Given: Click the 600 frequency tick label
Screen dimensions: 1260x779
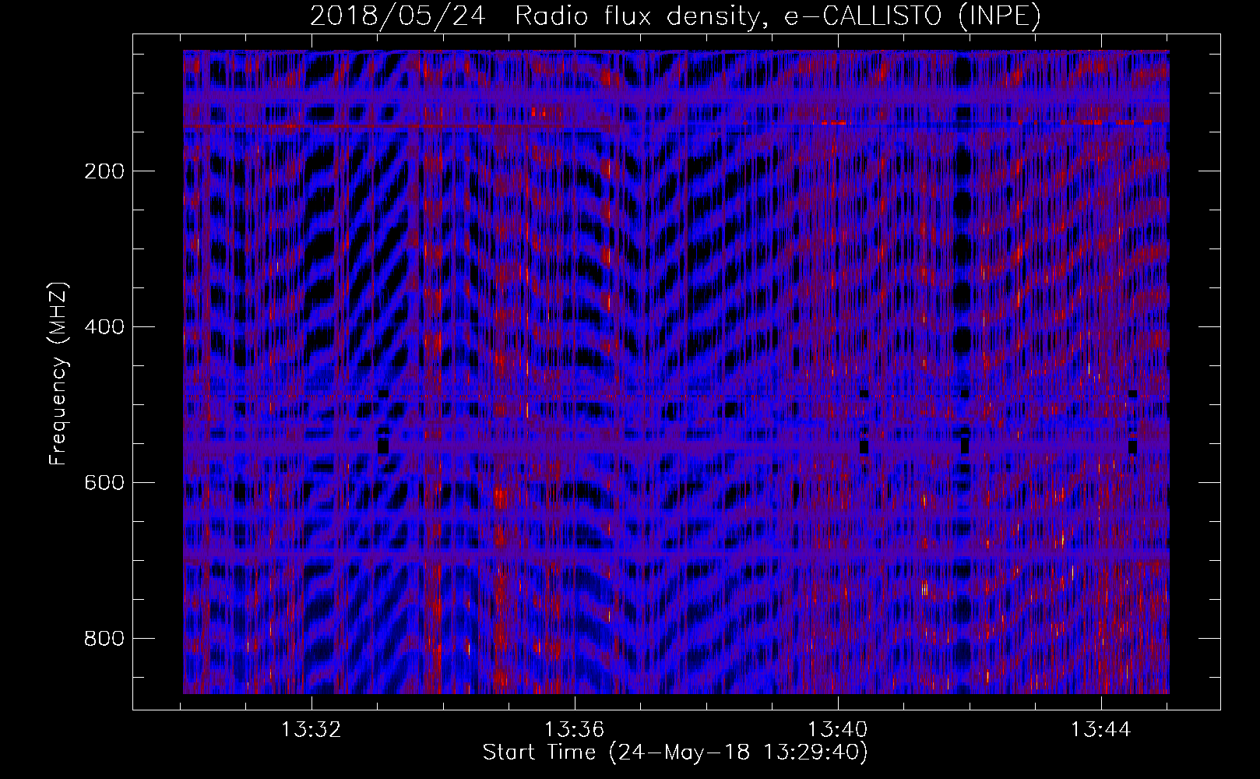Looking at the screenshot, I should click(x=104, y=483).
